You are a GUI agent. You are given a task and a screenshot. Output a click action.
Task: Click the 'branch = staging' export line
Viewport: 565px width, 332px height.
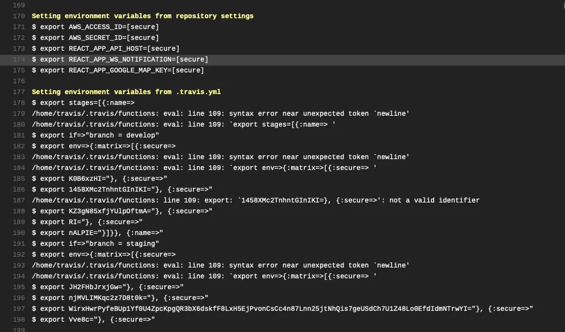click(95, 244)
